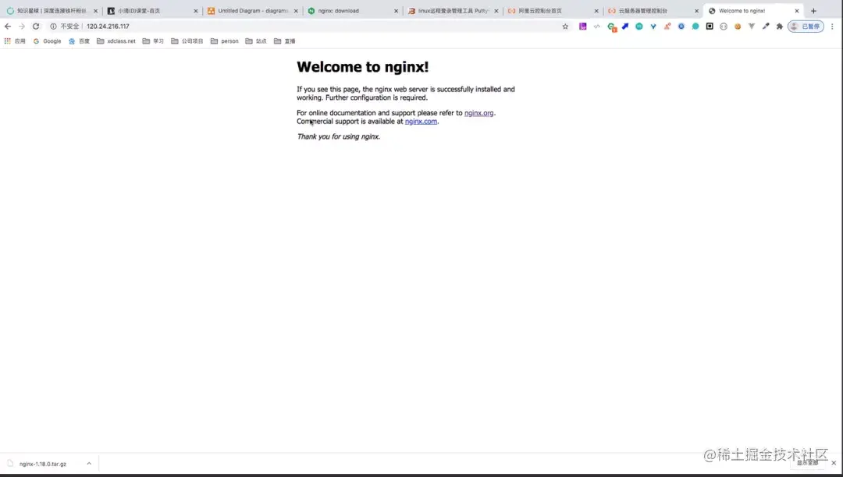Open the blue arrow extension icon
Viewport: 843px width, 477px height.
[625, 26]
